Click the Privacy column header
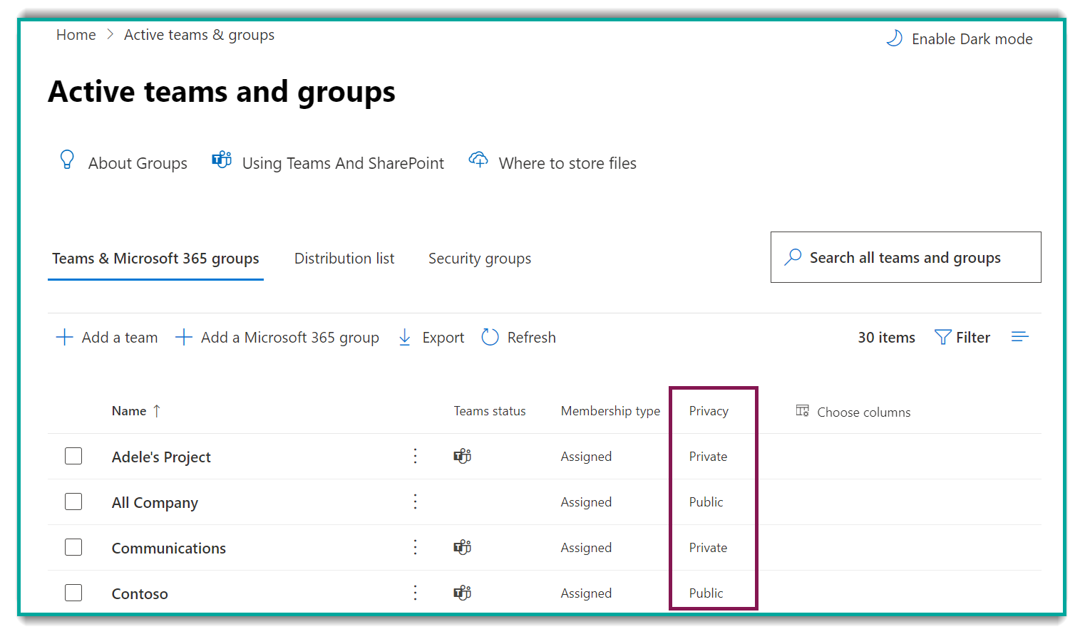1085x634 pixels. click(709, 411)
